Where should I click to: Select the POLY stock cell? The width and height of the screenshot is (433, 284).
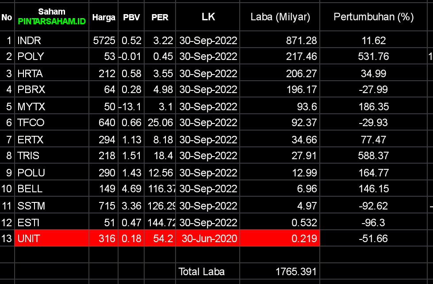52,56
